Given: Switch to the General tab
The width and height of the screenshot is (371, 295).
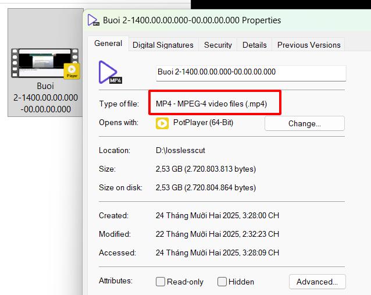Looking at the screenshot, I should click(108, 44).
